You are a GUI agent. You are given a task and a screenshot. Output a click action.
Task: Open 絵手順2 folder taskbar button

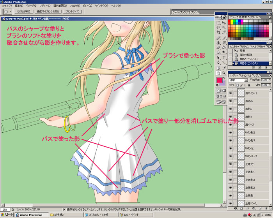click(x=66, y=215)
